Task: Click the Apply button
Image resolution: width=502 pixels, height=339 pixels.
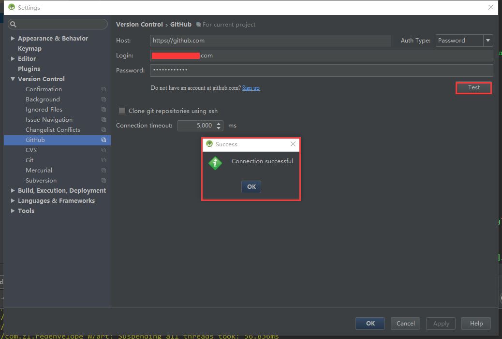Action: (441, 324)
